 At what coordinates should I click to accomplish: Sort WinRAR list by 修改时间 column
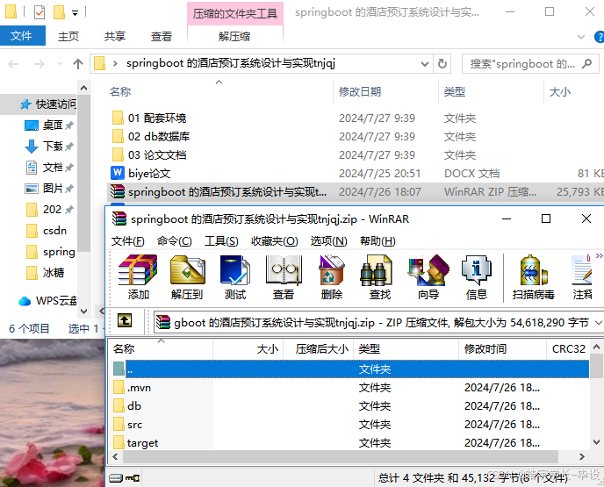502,348
